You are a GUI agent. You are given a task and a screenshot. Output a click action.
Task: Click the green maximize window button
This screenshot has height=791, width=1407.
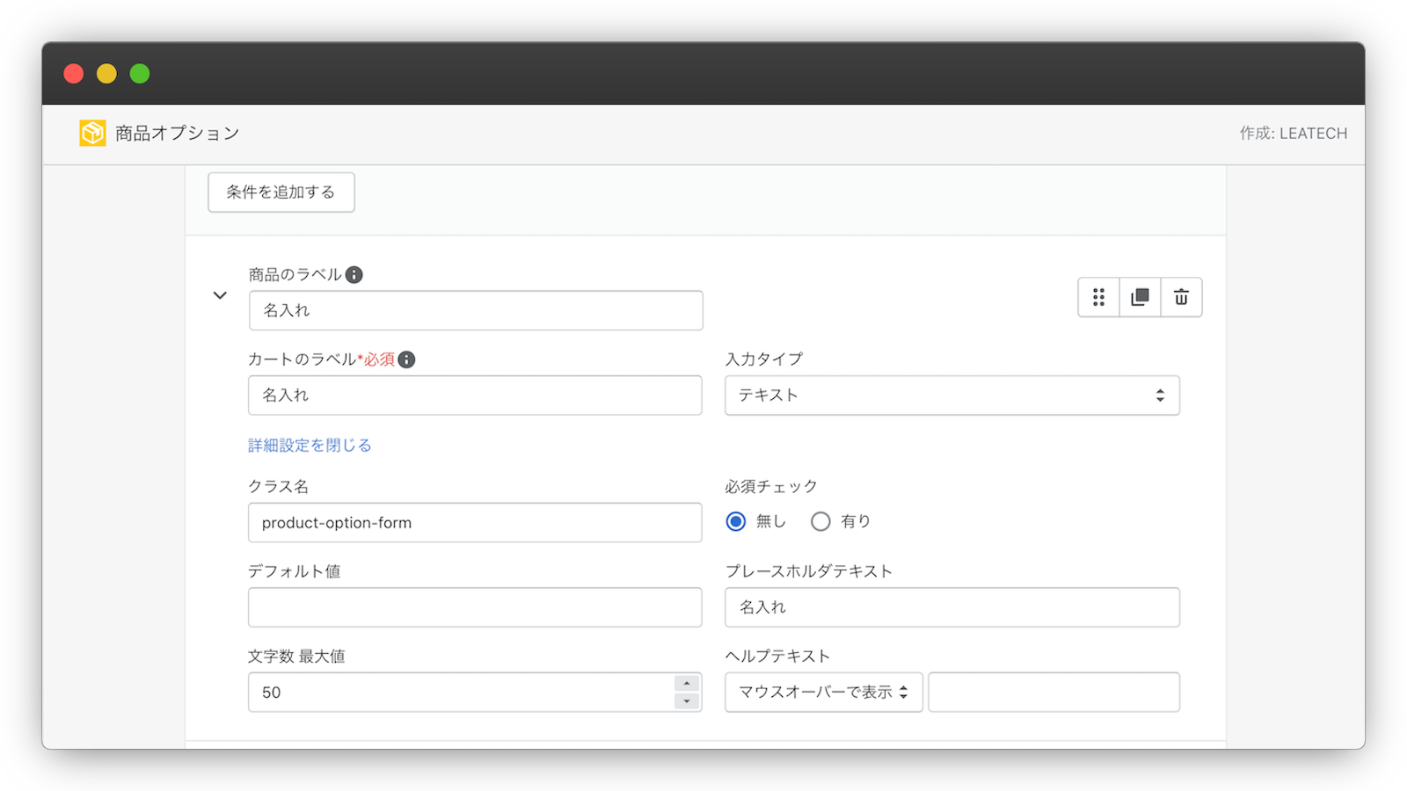click(140, 74)
